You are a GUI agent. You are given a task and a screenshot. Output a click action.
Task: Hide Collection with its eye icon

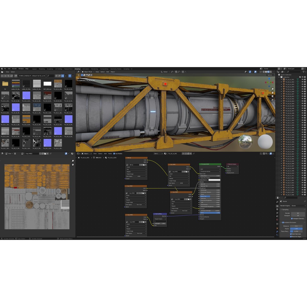coord(302,77)
